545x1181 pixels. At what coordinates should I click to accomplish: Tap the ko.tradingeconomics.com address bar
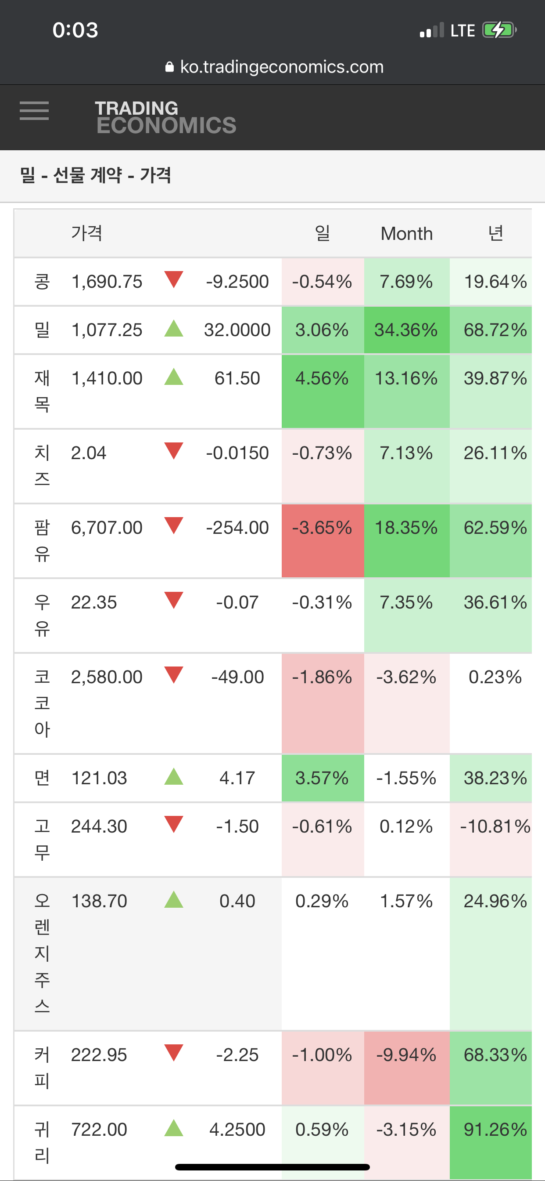pyautogui.click(x=281, y=67)
